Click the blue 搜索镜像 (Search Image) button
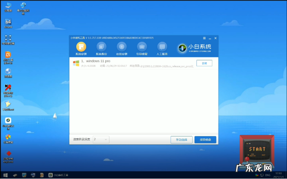Viewport: 287px width, 179px height. click(x=205, y=140)
